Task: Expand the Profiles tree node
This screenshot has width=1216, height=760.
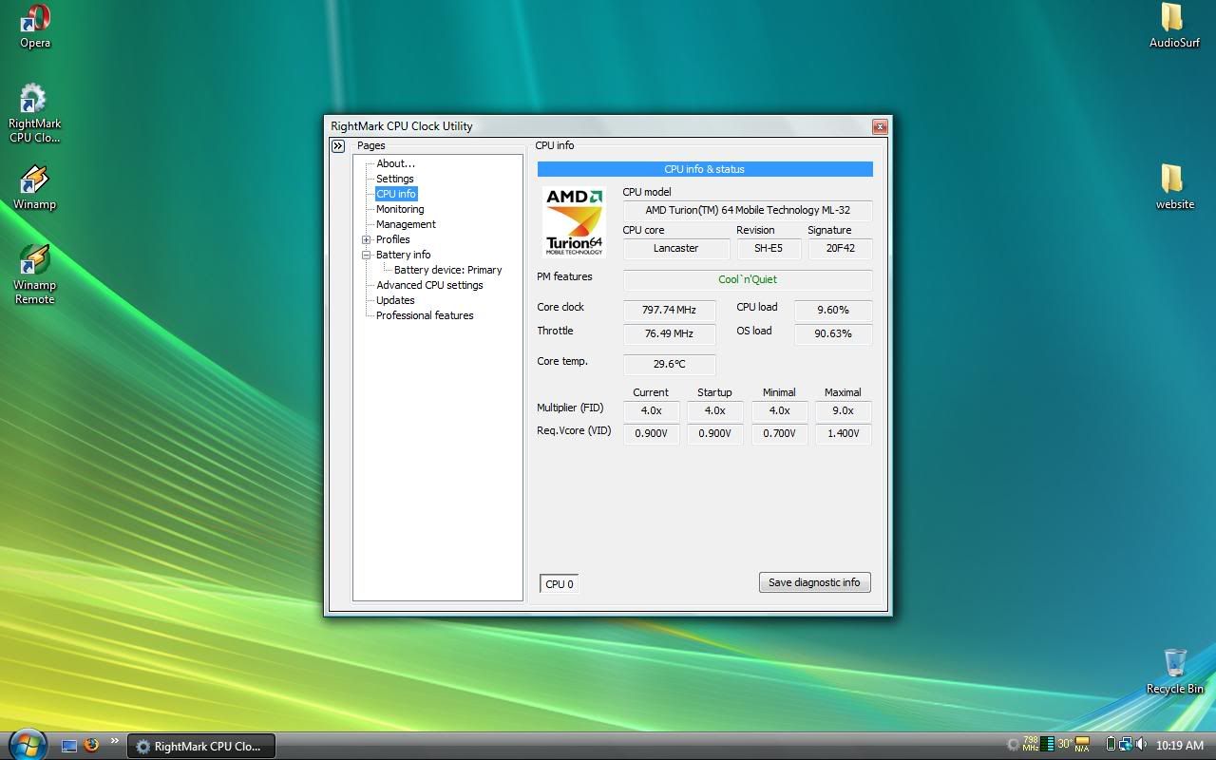Action: click(366, 239)
